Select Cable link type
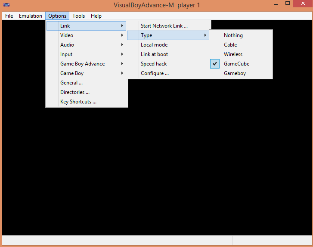 (x=241, y=45)
